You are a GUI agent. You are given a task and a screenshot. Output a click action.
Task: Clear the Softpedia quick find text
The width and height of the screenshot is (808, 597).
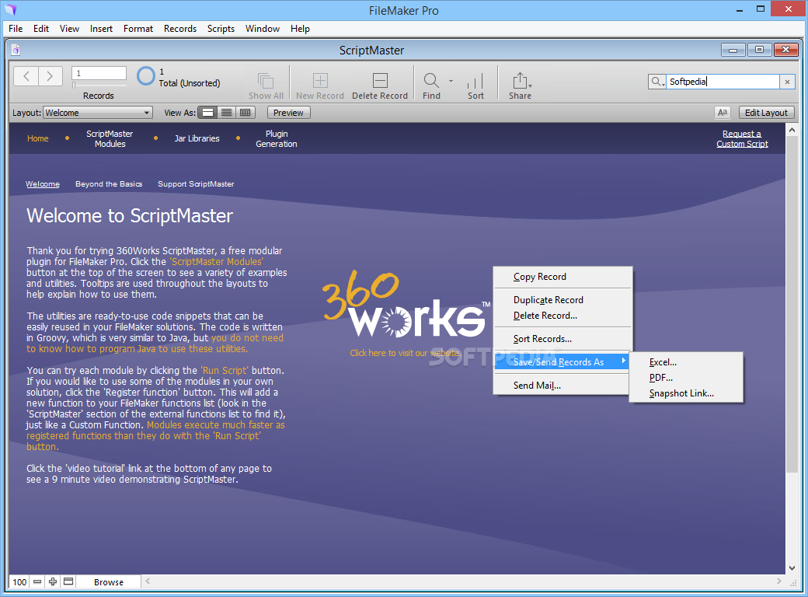click(787, 82)
